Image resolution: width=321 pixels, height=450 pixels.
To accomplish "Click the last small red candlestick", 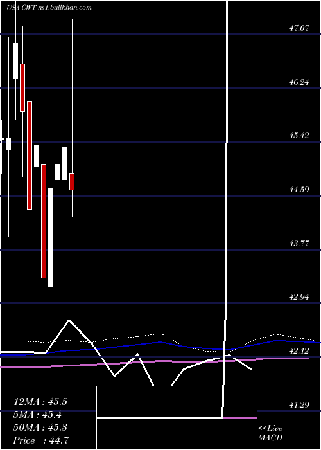I will (x=72, y=181).
